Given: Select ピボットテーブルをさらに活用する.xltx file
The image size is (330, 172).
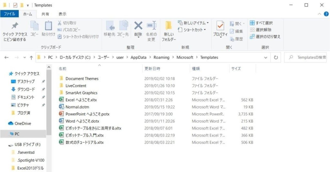Looking at the screenshot, I should point(93,128).
